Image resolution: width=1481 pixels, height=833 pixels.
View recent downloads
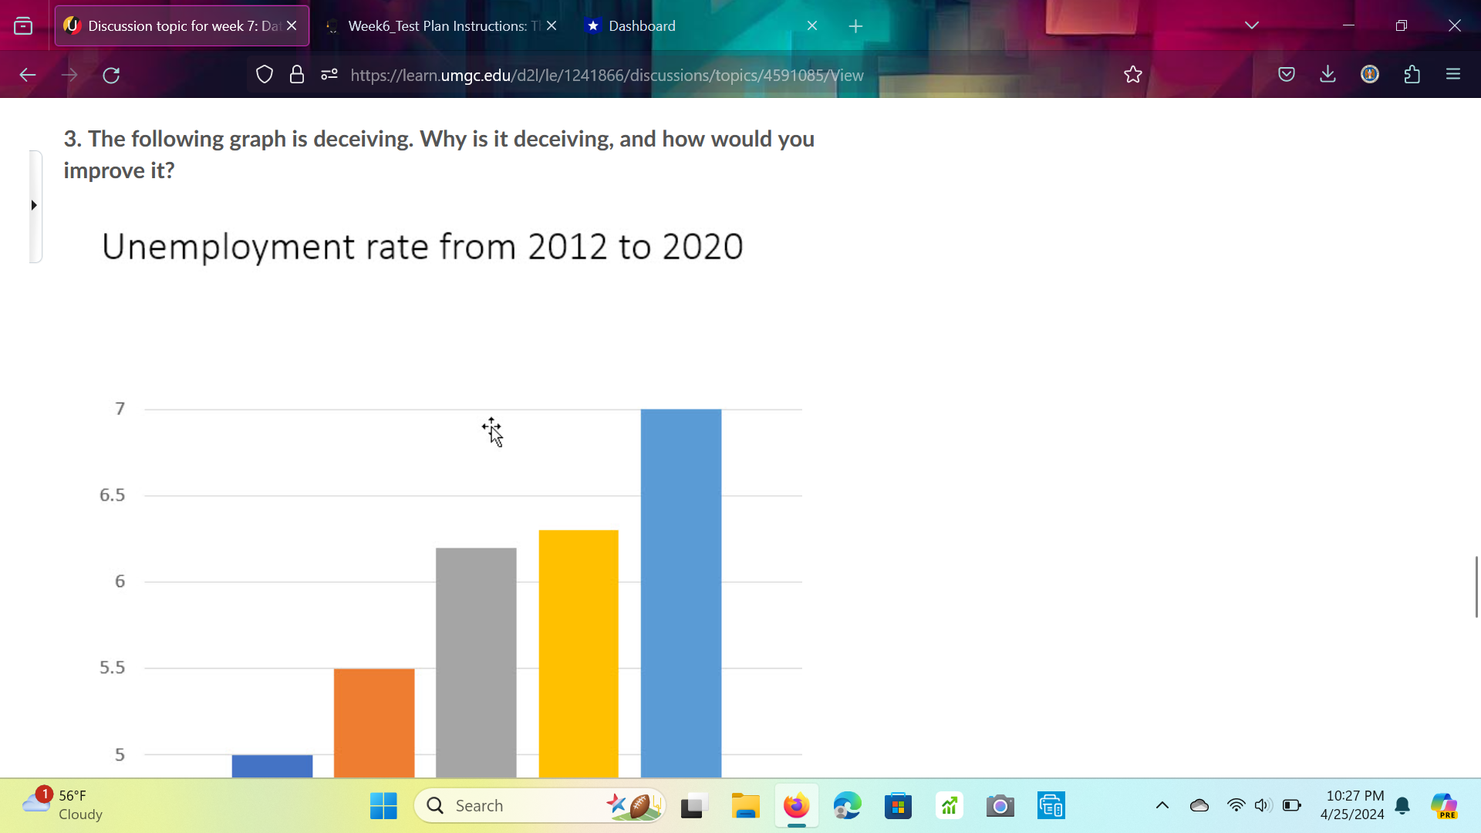[x=1328, y=74]
